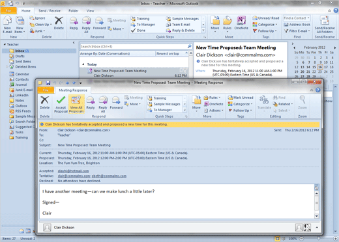Open the More dropdown in Meeting Response Respond group
This screenshot has height=242, width=339.
click(133, 104)
